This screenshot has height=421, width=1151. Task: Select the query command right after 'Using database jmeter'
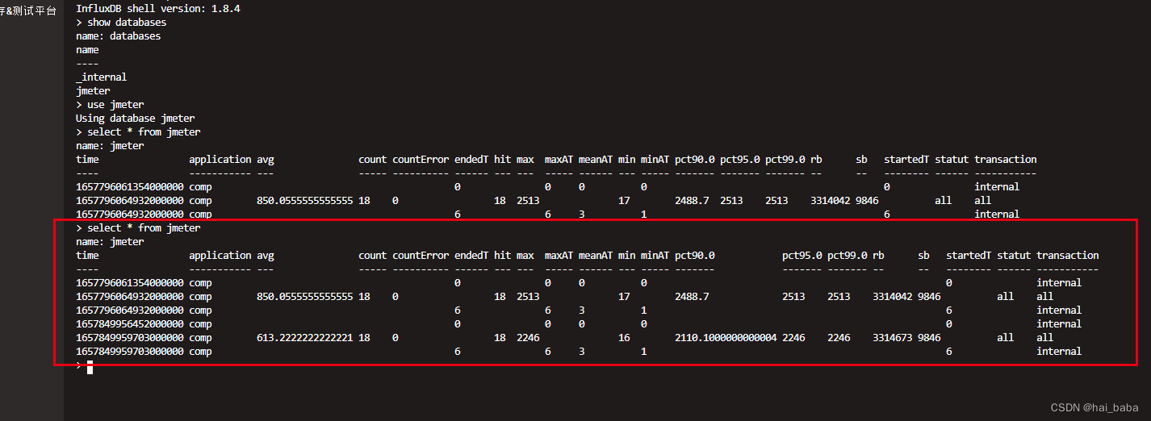point(138,132)
